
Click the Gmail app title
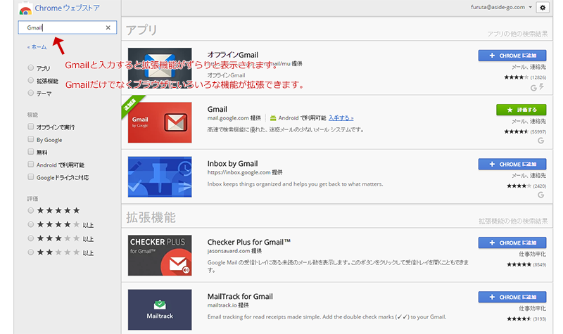(x=217, y=109)
